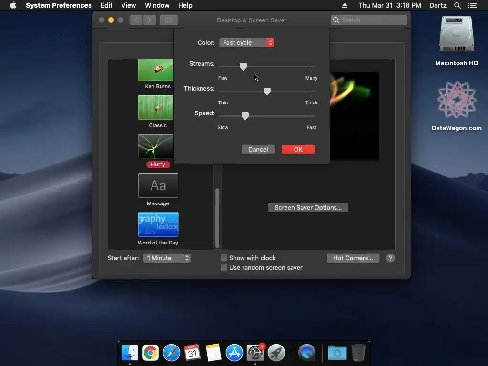Click the Speed slider thumb
The height and width of the screenshot is (366, 488).
point(245,116)
